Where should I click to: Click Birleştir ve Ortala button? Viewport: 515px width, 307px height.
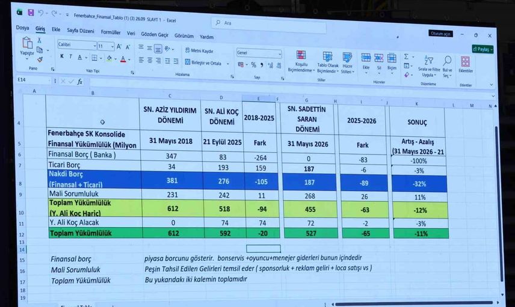[x=203, y=62]
